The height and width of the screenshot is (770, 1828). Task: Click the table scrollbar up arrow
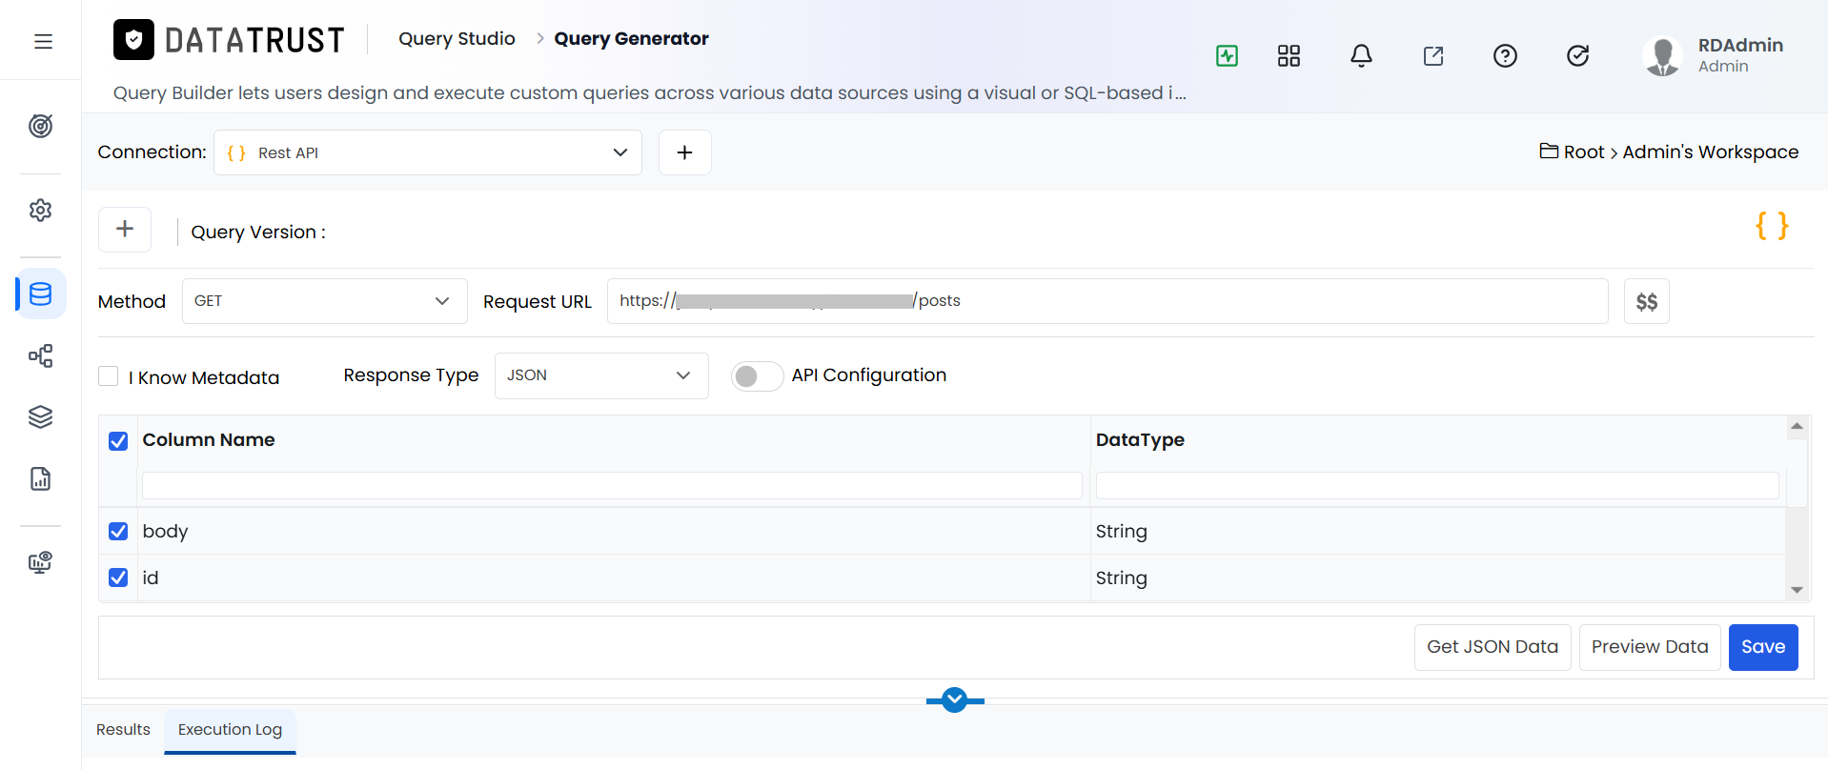(1797, 426)
